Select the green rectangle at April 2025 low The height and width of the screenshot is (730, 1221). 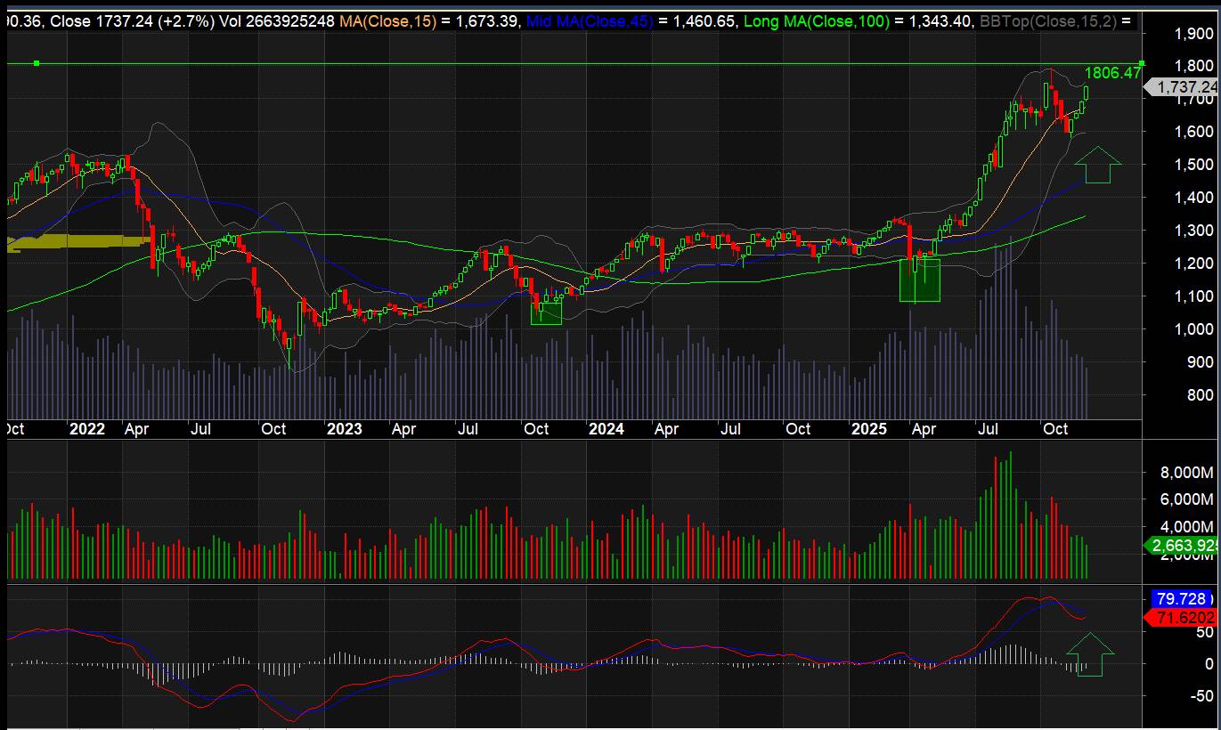pyautogui.click(x=919, y=280)
